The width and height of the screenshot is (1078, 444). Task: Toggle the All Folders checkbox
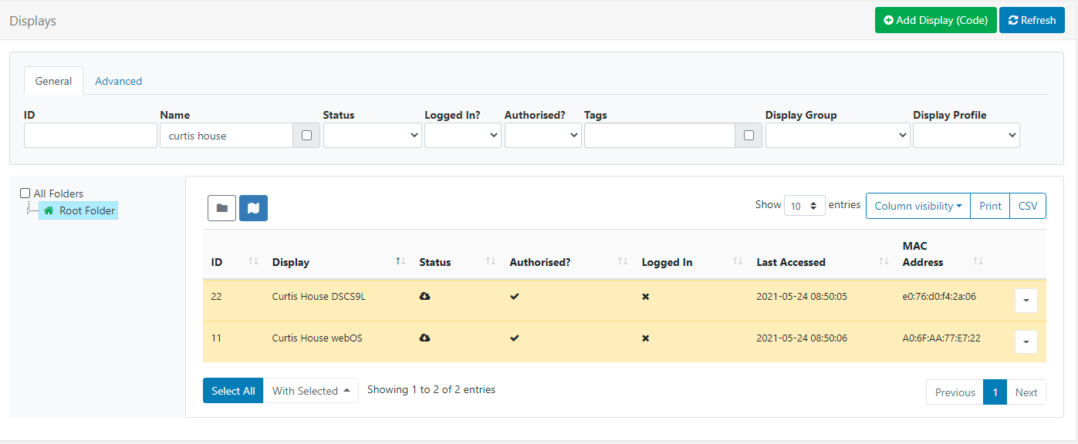click(x=25, y=193)
